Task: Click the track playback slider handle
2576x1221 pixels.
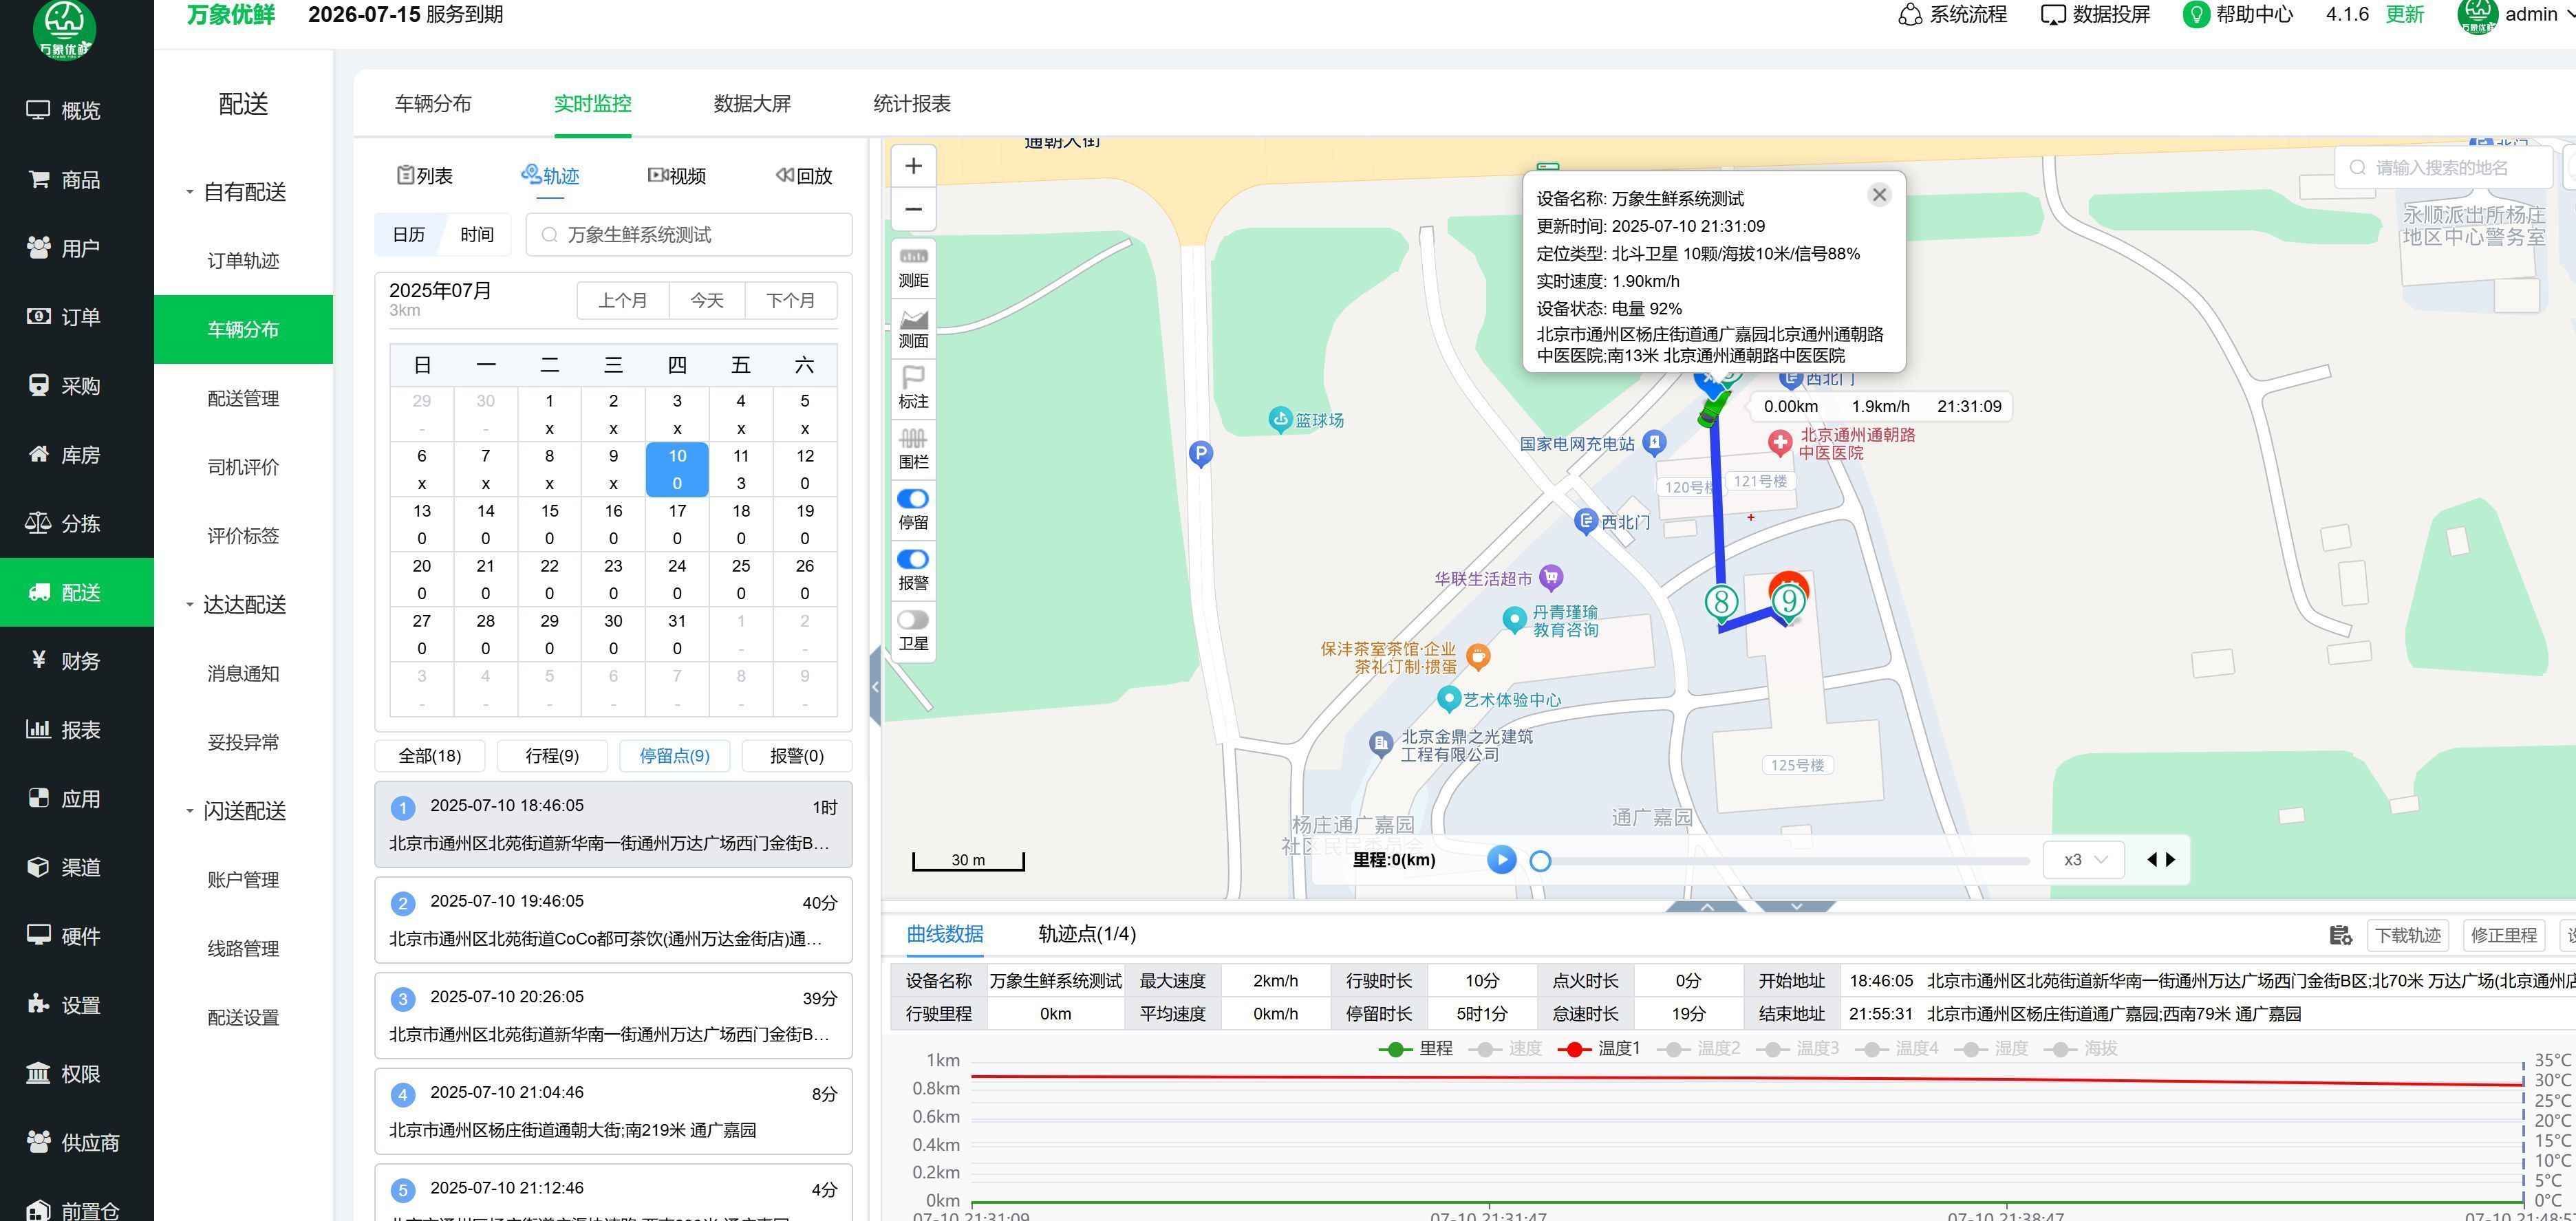Action: point(1540,861)
